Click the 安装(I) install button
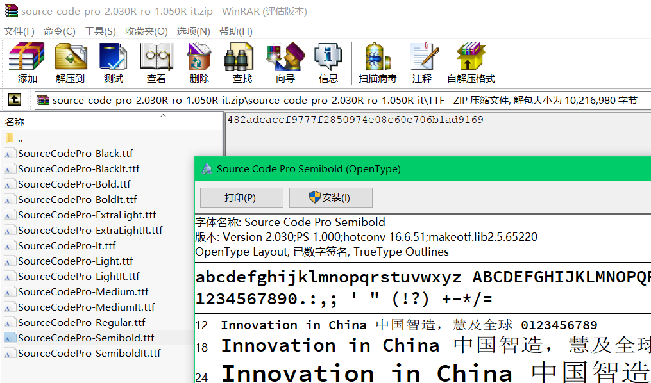Viewport: 651px width, 383px height. click(330, 198)
